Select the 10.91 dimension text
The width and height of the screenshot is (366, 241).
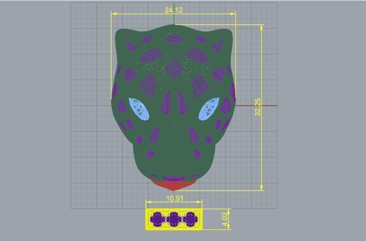175,198
